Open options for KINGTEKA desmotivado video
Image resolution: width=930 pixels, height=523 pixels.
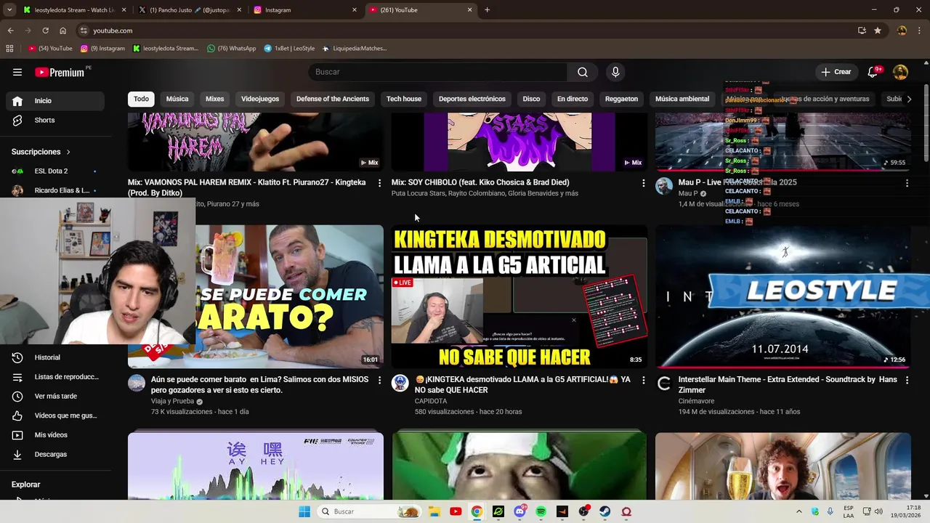tap(643, 380)
